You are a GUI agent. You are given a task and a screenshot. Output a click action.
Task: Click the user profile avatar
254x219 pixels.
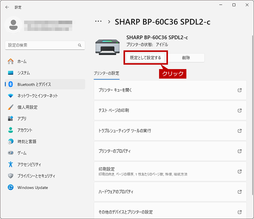[14, 25]
